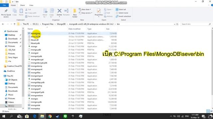
Task: Click the Edit ribbon command
Action: click(x=107, y=13)
